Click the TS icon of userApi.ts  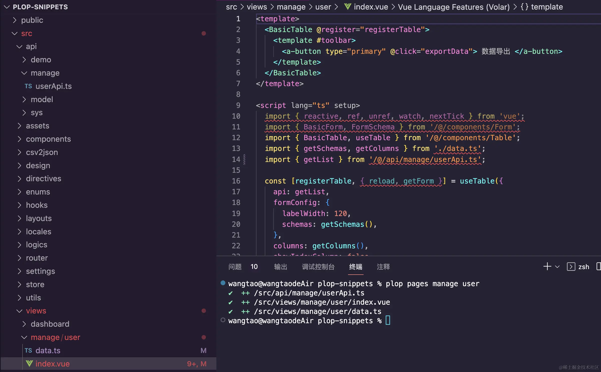pyautogui.click(x=28, y=86)
